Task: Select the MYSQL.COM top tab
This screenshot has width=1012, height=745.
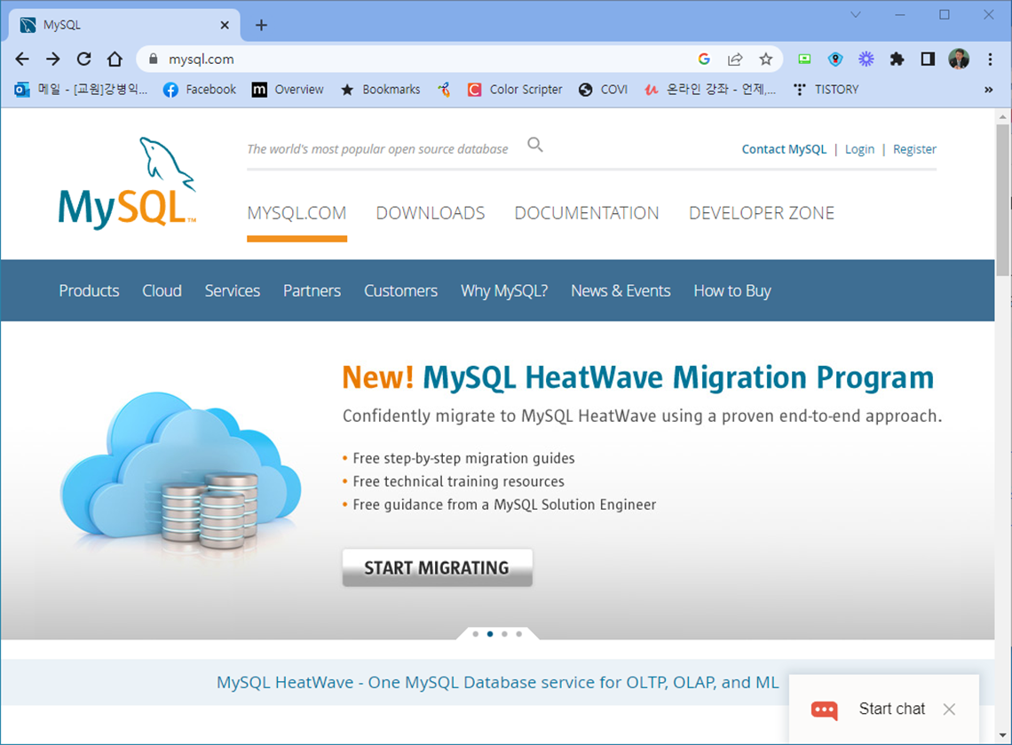Action: click(x=296, y=213)
